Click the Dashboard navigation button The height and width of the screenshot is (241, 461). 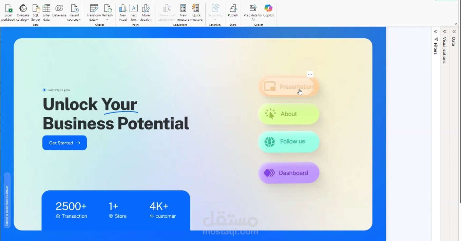(x=289, y=173)
